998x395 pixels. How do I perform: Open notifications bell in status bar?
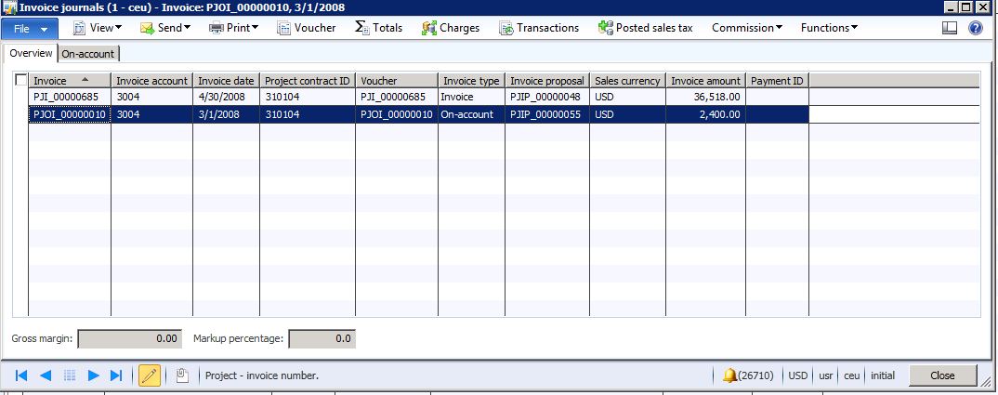(730, 375)
